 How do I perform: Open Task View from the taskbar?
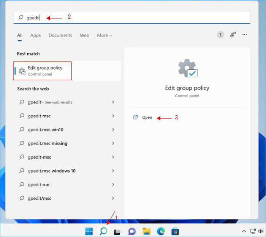tap(117, 232)
